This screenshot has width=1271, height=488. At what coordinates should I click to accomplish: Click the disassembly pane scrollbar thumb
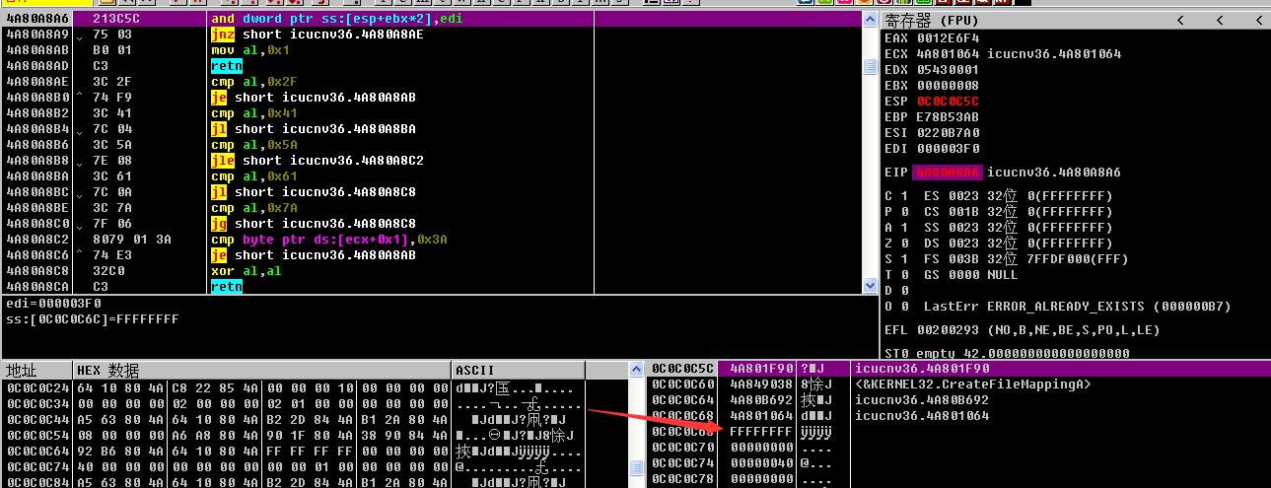tap(870, 66)
